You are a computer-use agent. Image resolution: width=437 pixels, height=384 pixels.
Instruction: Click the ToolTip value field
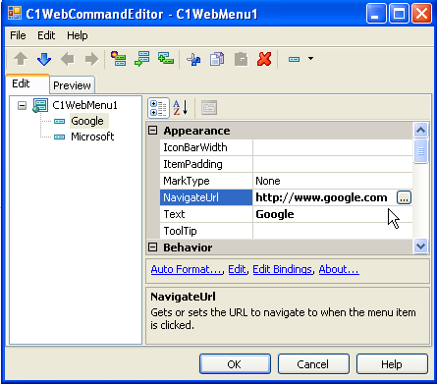click(333, 231)
